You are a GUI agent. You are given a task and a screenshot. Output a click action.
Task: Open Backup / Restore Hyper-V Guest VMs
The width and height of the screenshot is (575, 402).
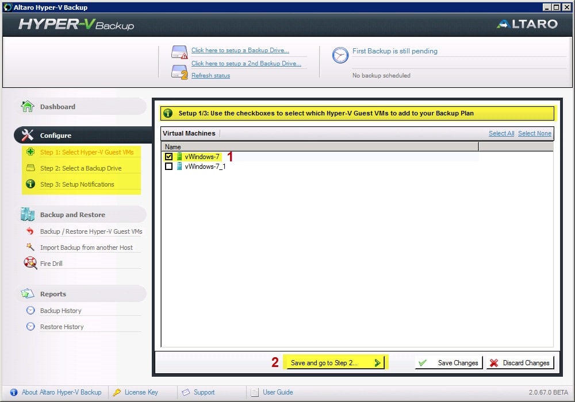coord(91,231)
